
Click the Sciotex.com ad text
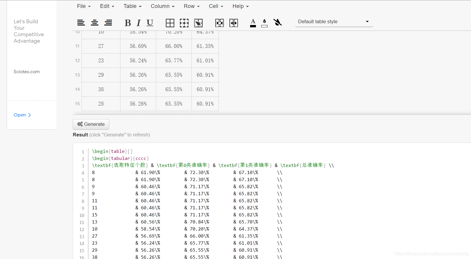(x=27, y=72)
